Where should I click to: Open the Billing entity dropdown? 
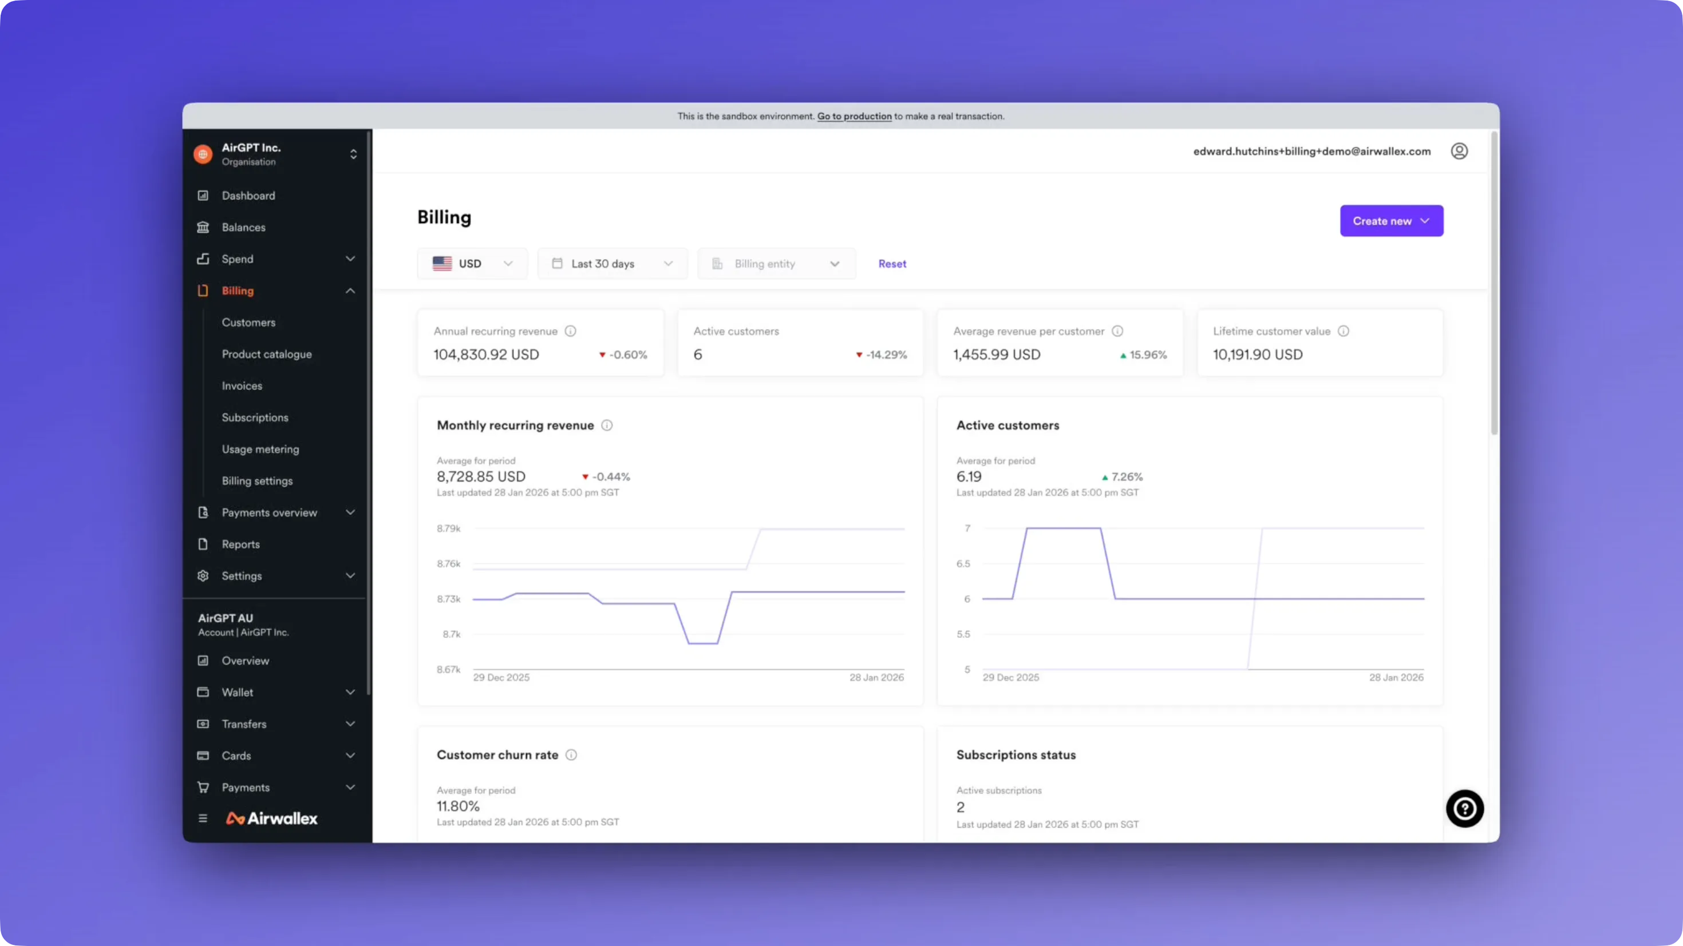click(x=776, y=264)
